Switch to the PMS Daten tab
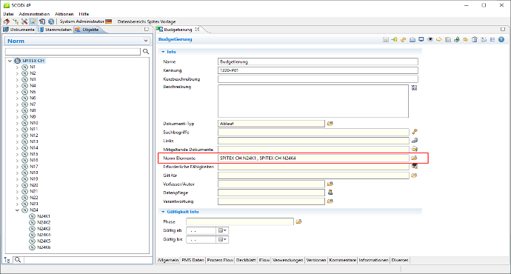This screenshot has height=274, width=511. (x=193, y=260)
